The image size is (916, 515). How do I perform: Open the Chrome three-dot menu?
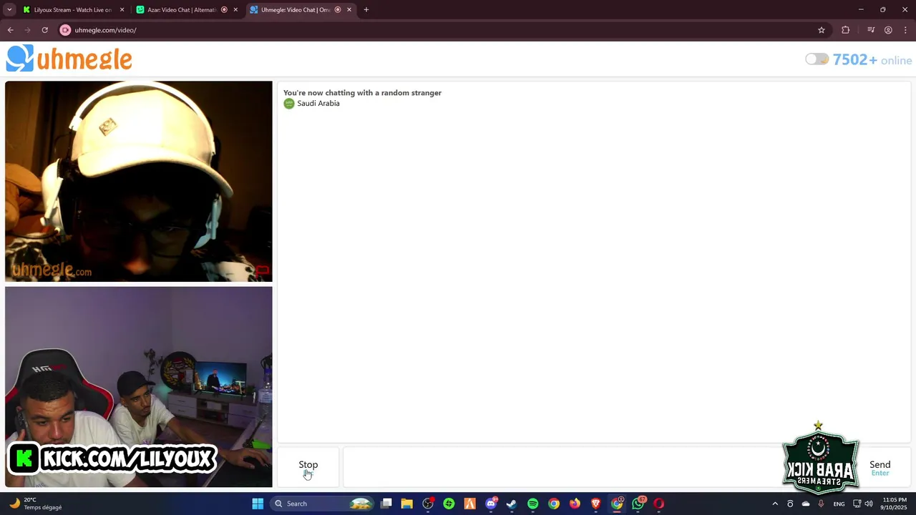(x=905, y=30)
